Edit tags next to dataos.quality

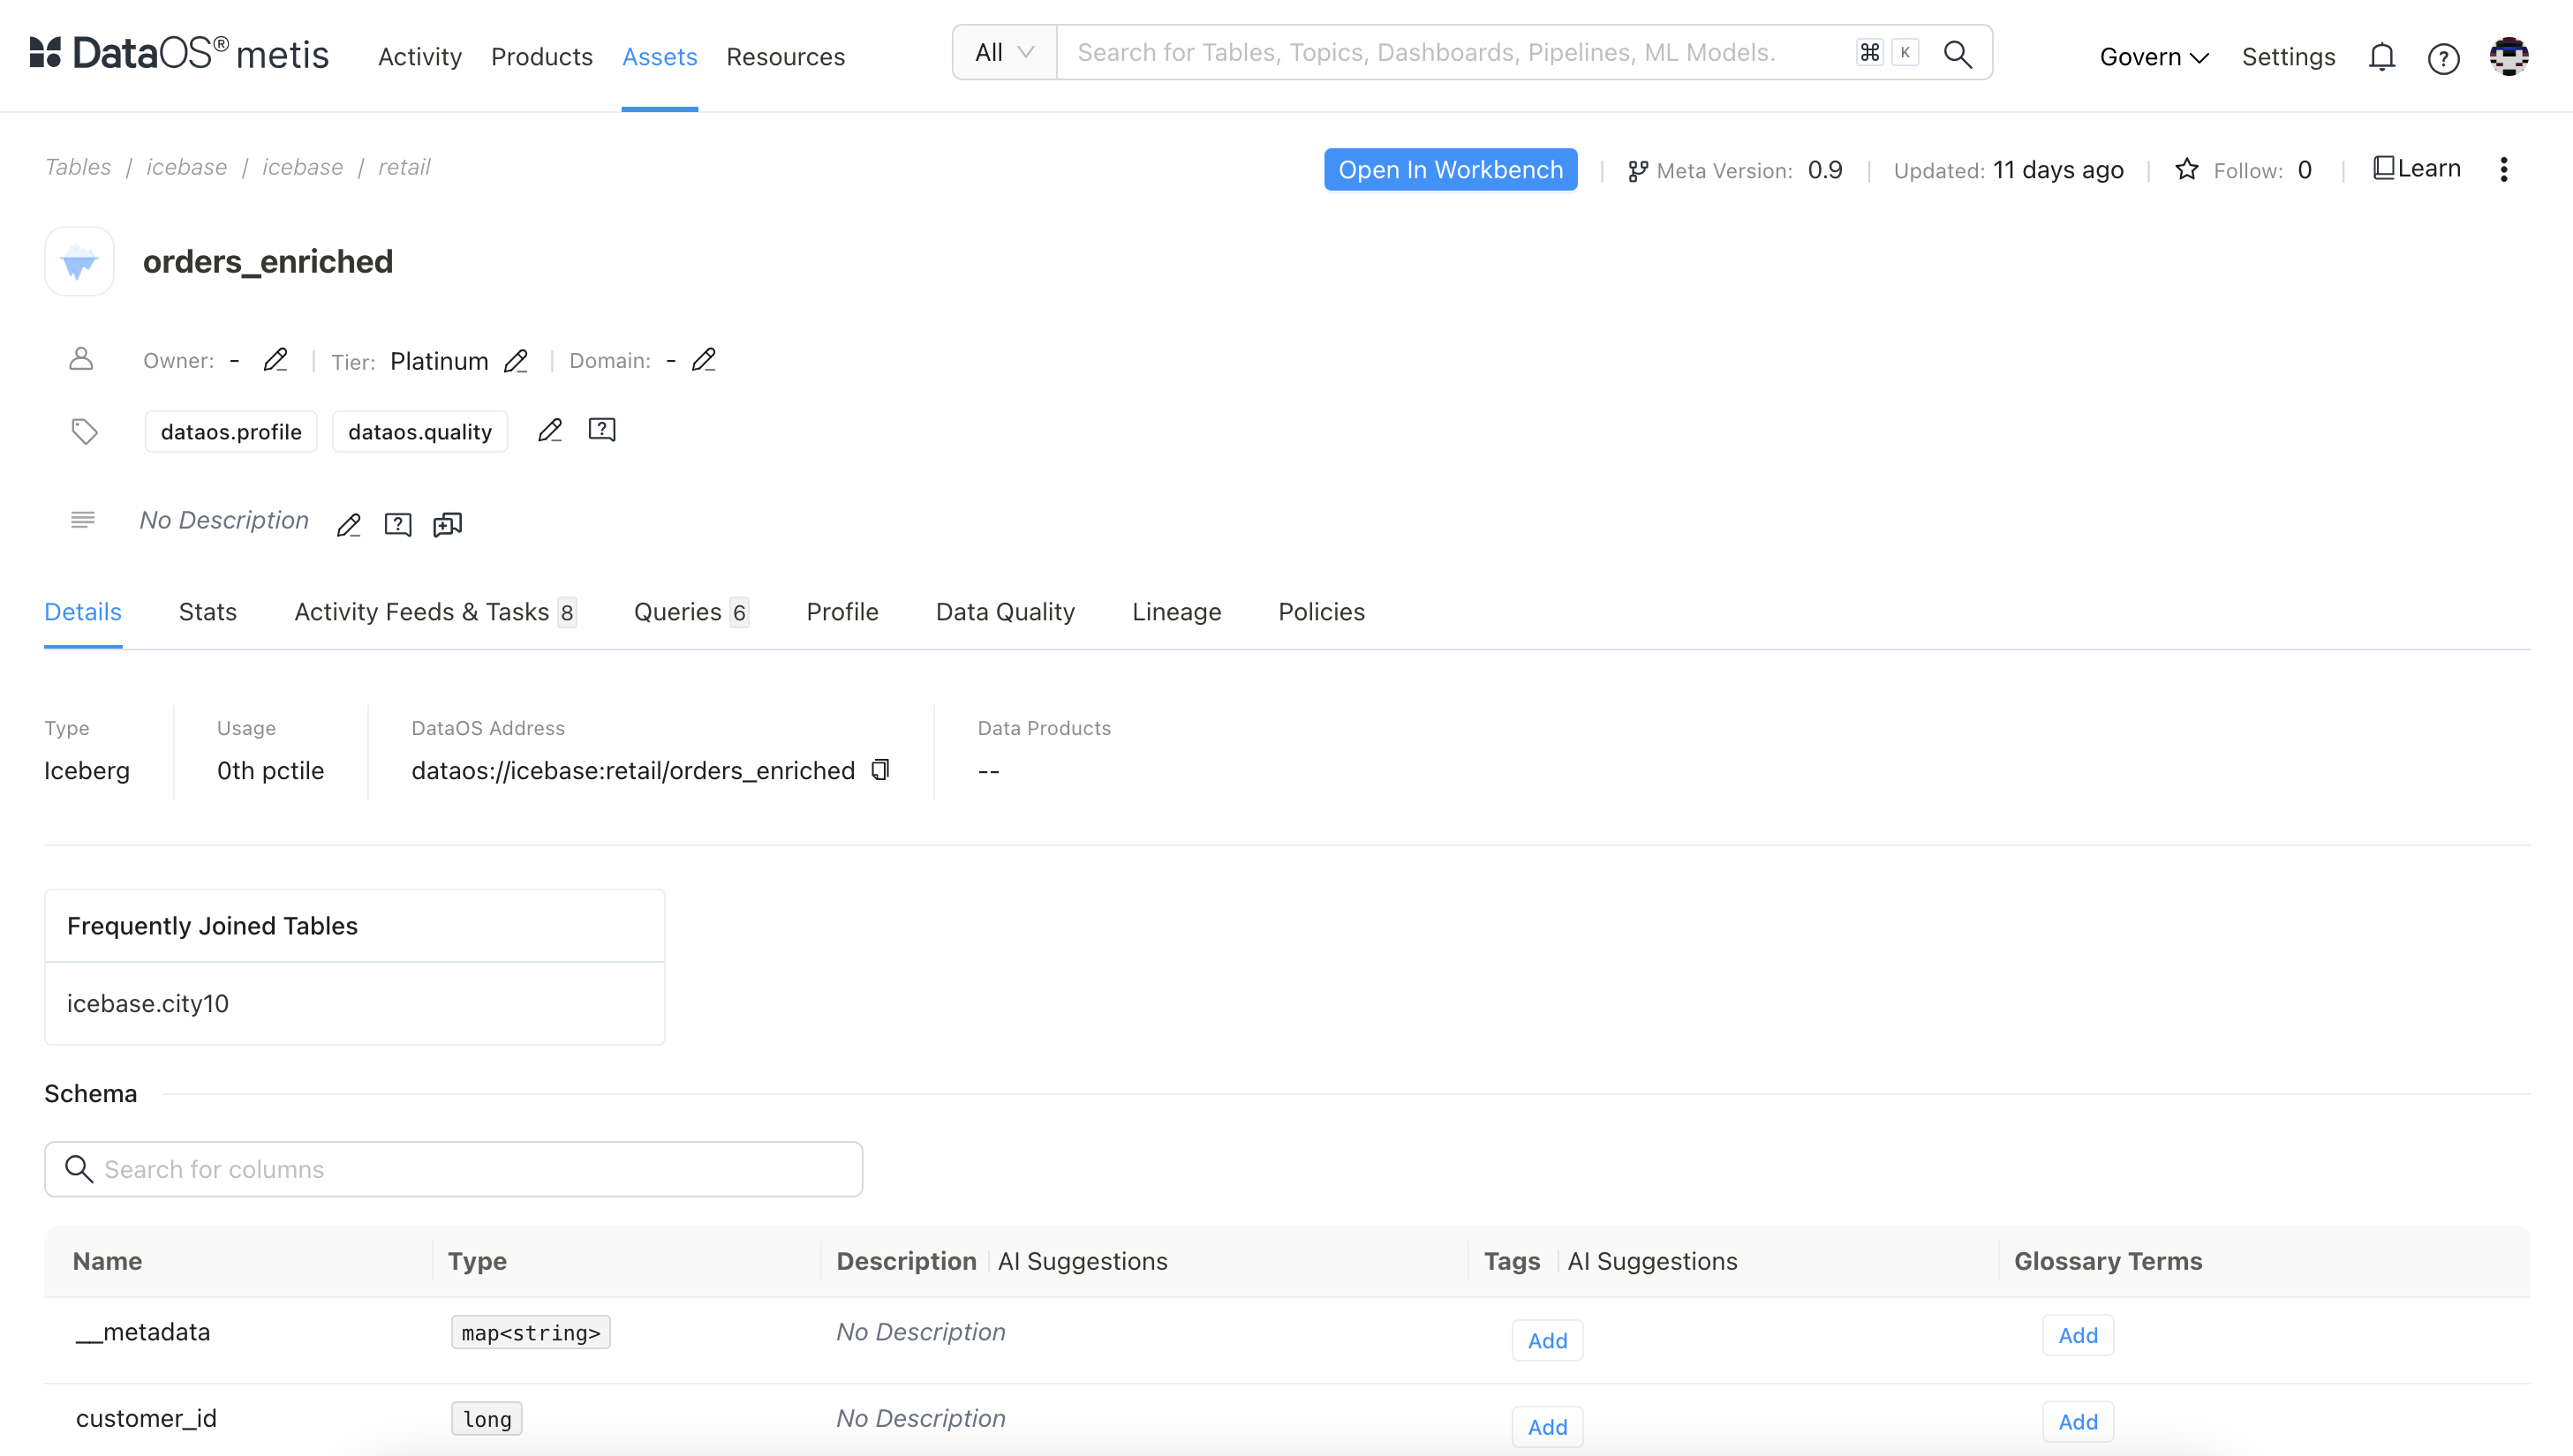(x=550, y=431)
